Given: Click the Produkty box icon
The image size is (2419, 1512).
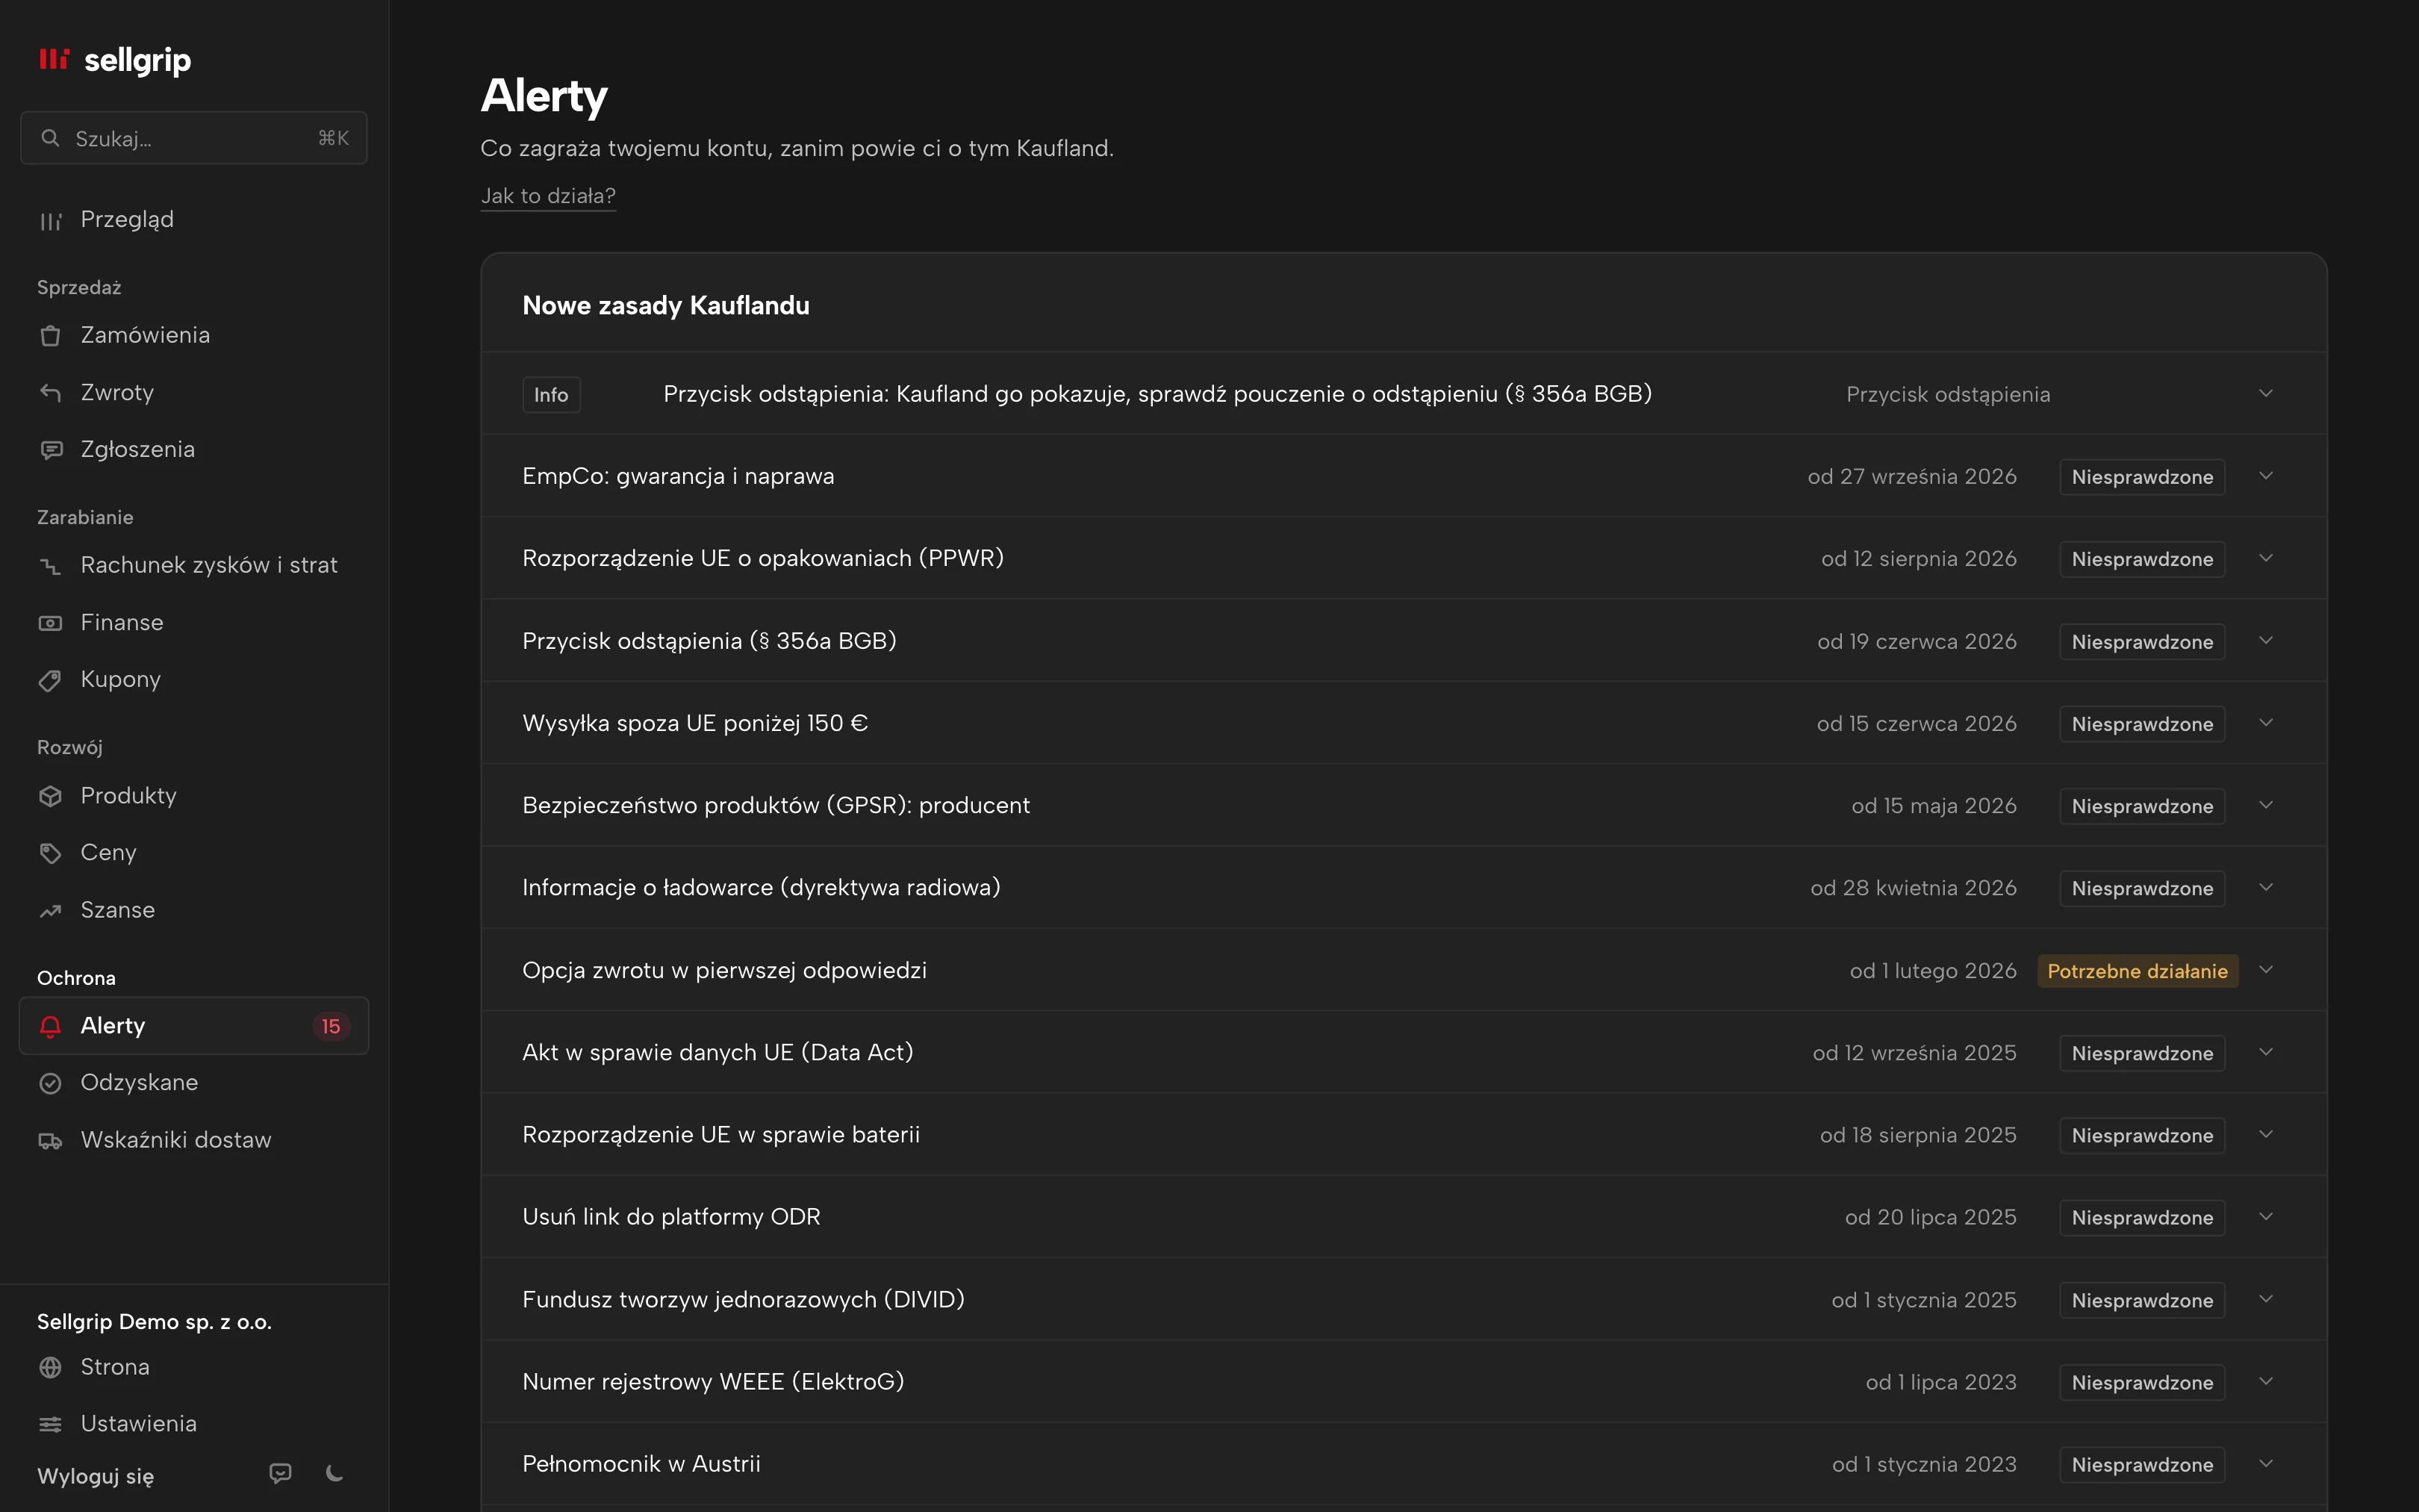Looking at the screenshot, I should pyautogui.click(x=51, y=796).
